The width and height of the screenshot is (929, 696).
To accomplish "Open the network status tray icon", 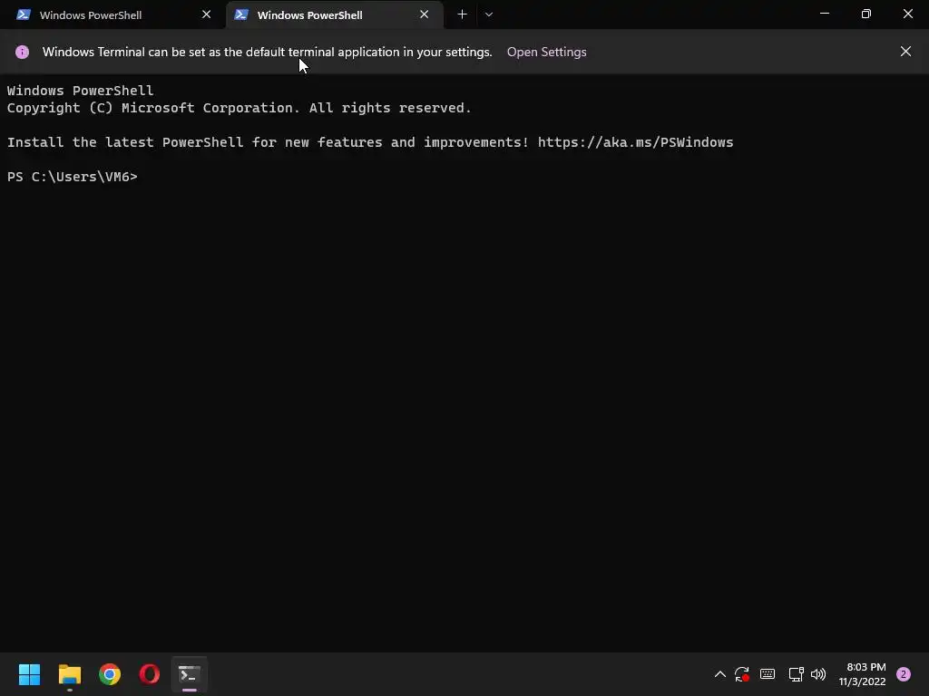I will click(x=796, y=674).
